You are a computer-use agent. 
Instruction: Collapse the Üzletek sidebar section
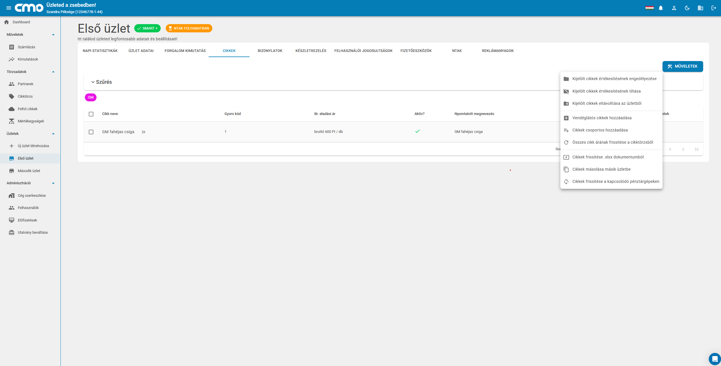tap(53, 133)
